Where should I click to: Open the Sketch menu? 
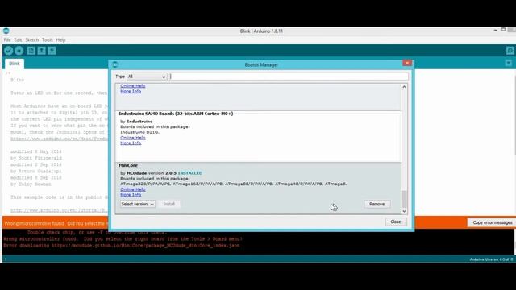pyautogui.click(x=32, y=39)
